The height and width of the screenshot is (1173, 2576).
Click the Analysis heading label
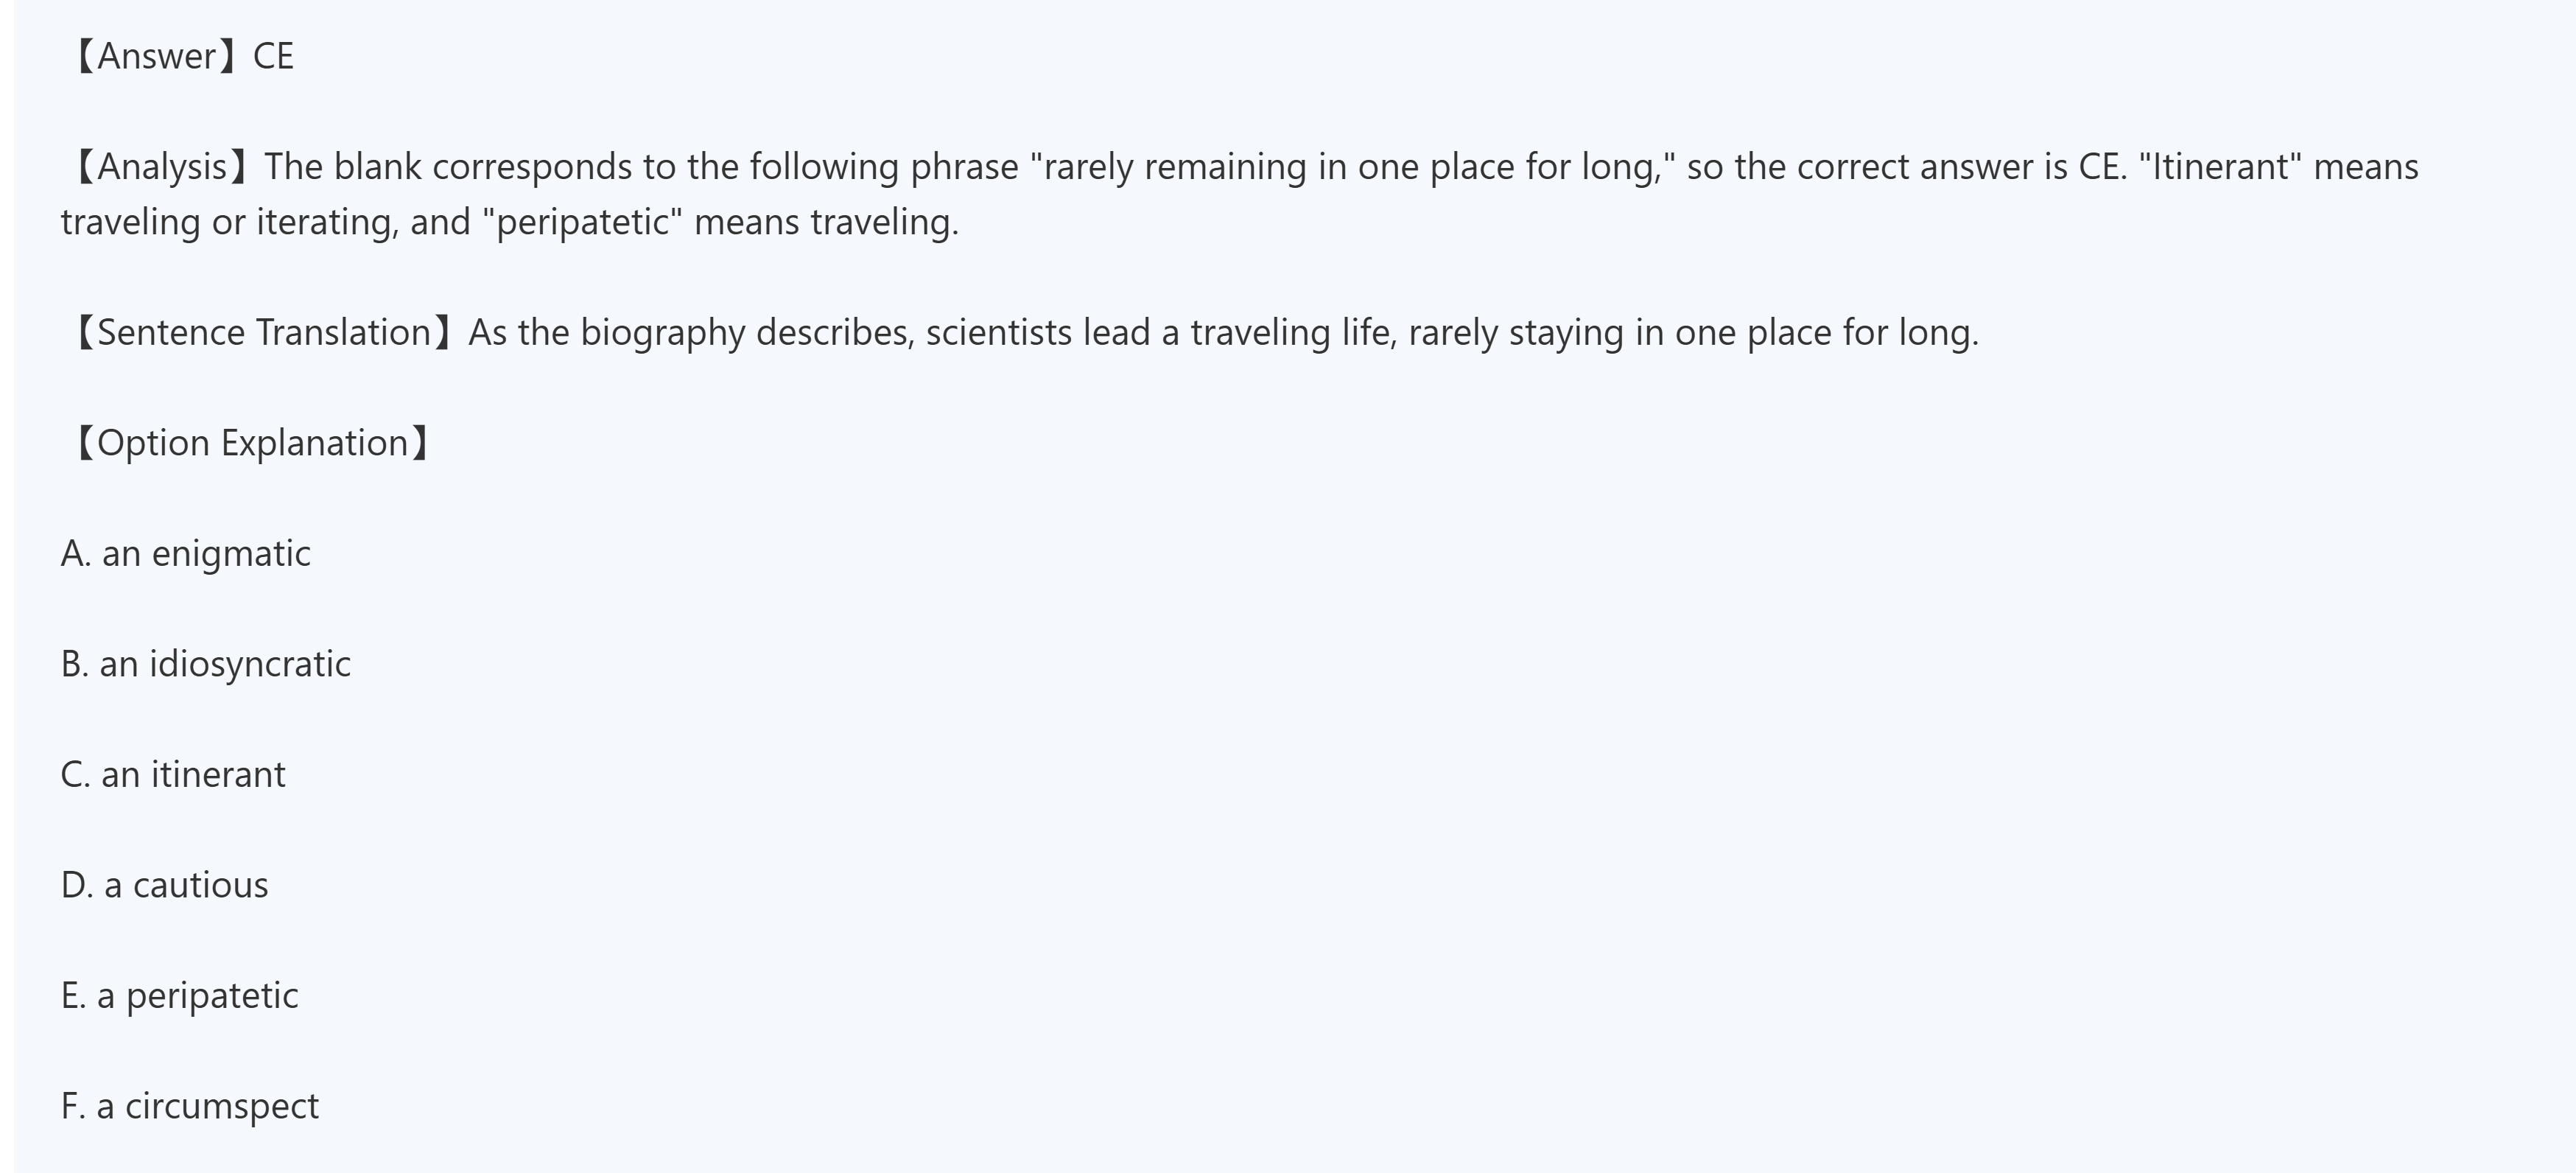tap(163, 167)
